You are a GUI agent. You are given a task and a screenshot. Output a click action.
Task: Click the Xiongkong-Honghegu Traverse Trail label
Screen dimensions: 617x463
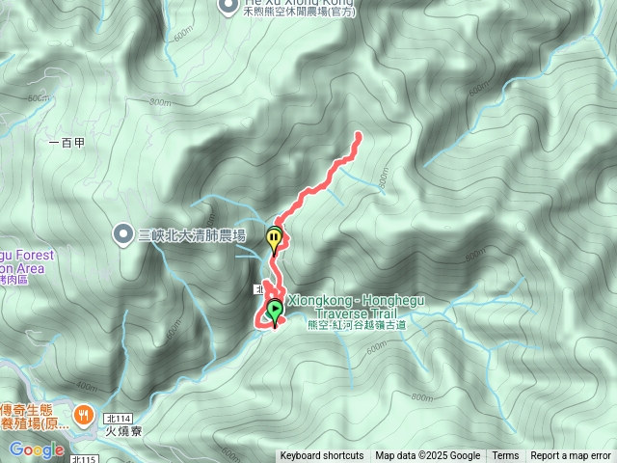click(x=356, y=307)
